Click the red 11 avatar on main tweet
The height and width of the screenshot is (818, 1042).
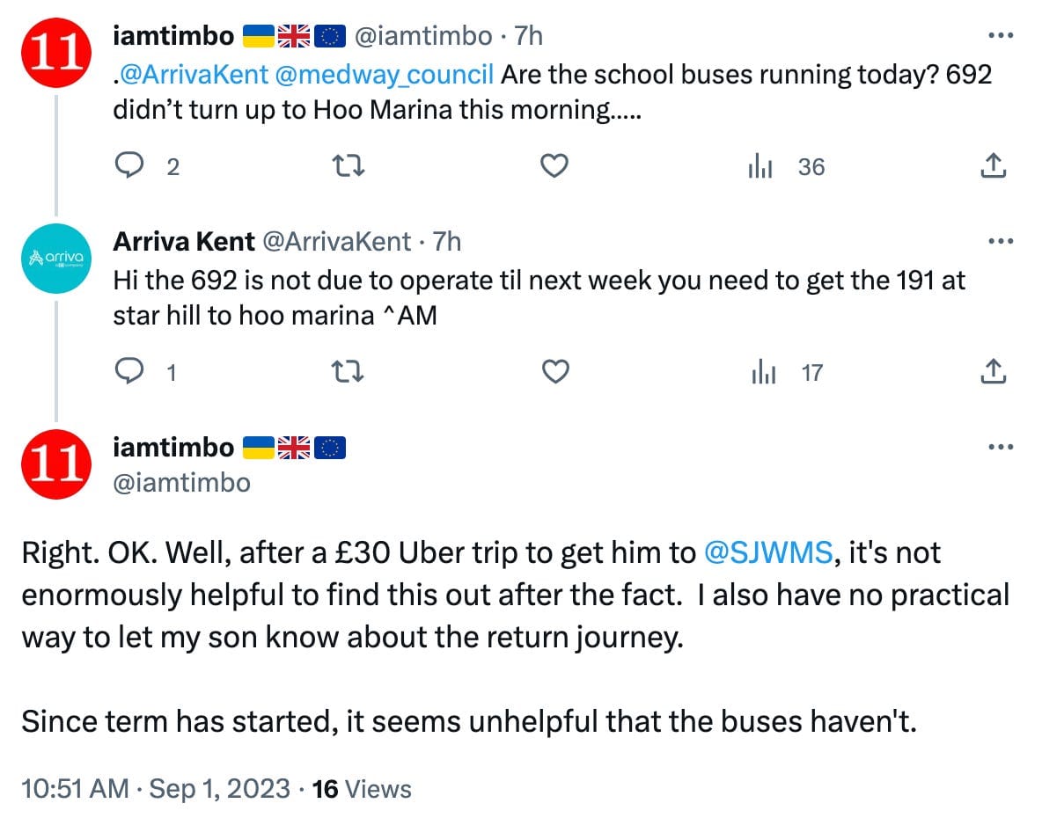[x=56, y=464]
